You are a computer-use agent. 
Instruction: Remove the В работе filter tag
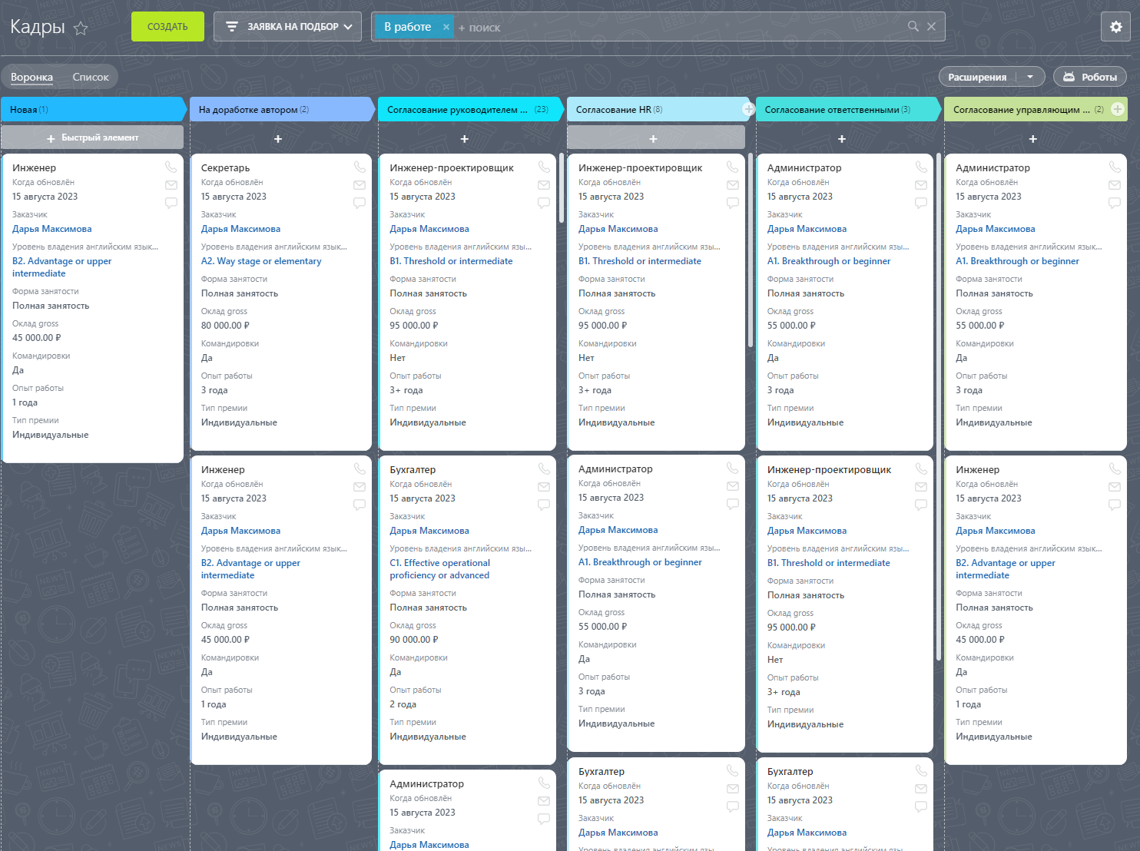[x=446, y=27]
